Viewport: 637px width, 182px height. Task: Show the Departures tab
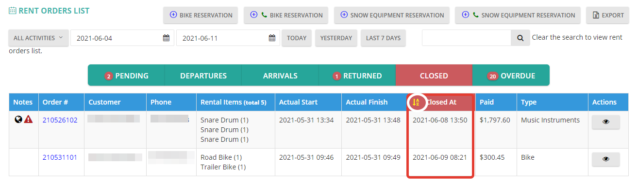pyautogui.click(x=203, y=76)
